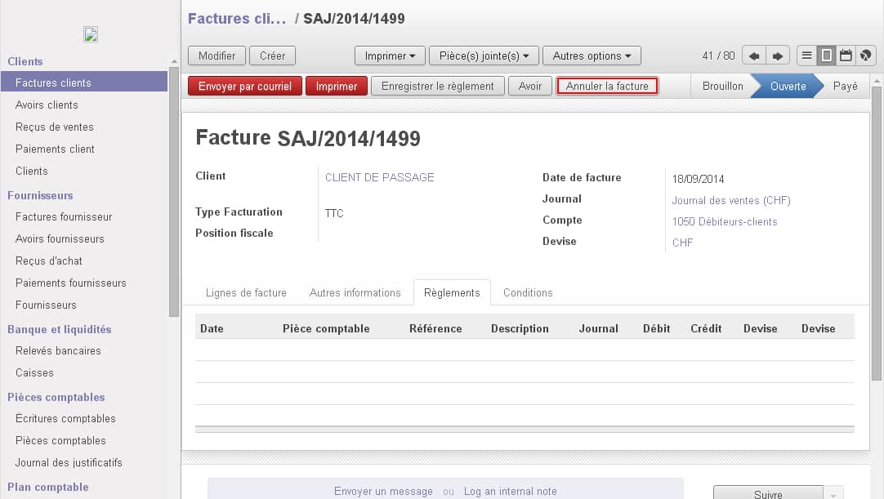Select the Autres informations tab

pos(355,292)
